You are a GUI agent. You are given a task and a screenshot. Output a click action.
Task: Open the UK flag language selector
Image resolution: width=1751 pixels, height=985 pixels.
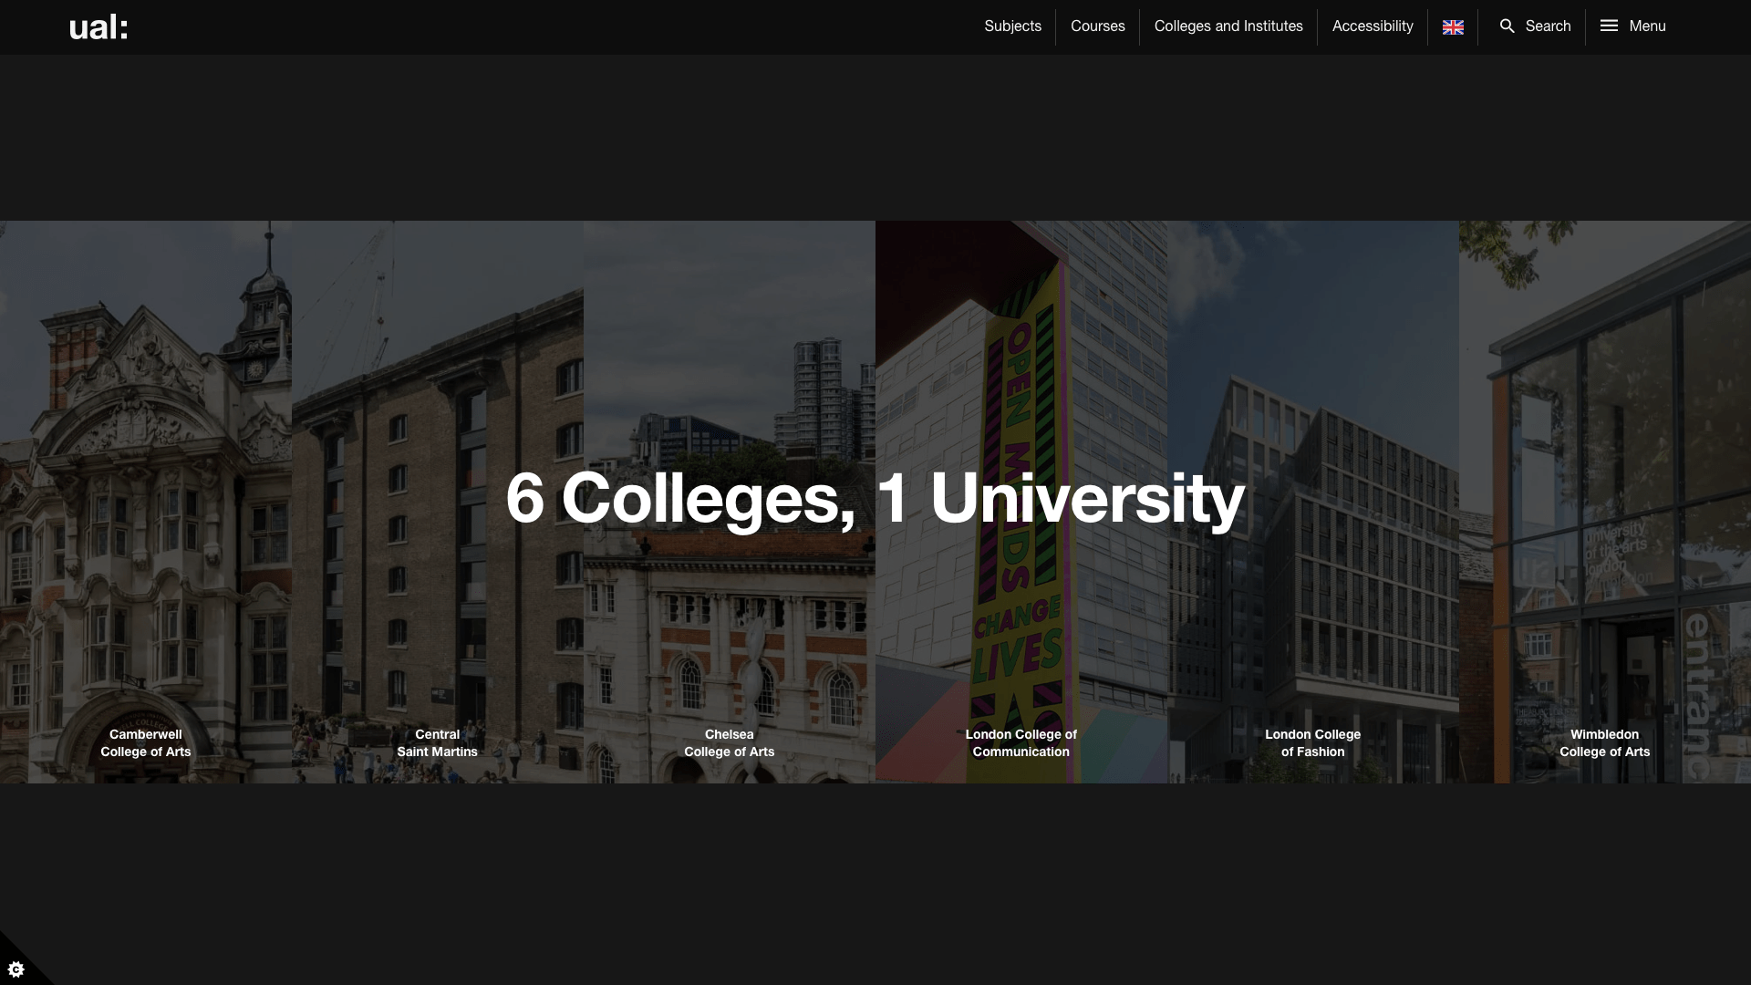(x=1453, y=27)
